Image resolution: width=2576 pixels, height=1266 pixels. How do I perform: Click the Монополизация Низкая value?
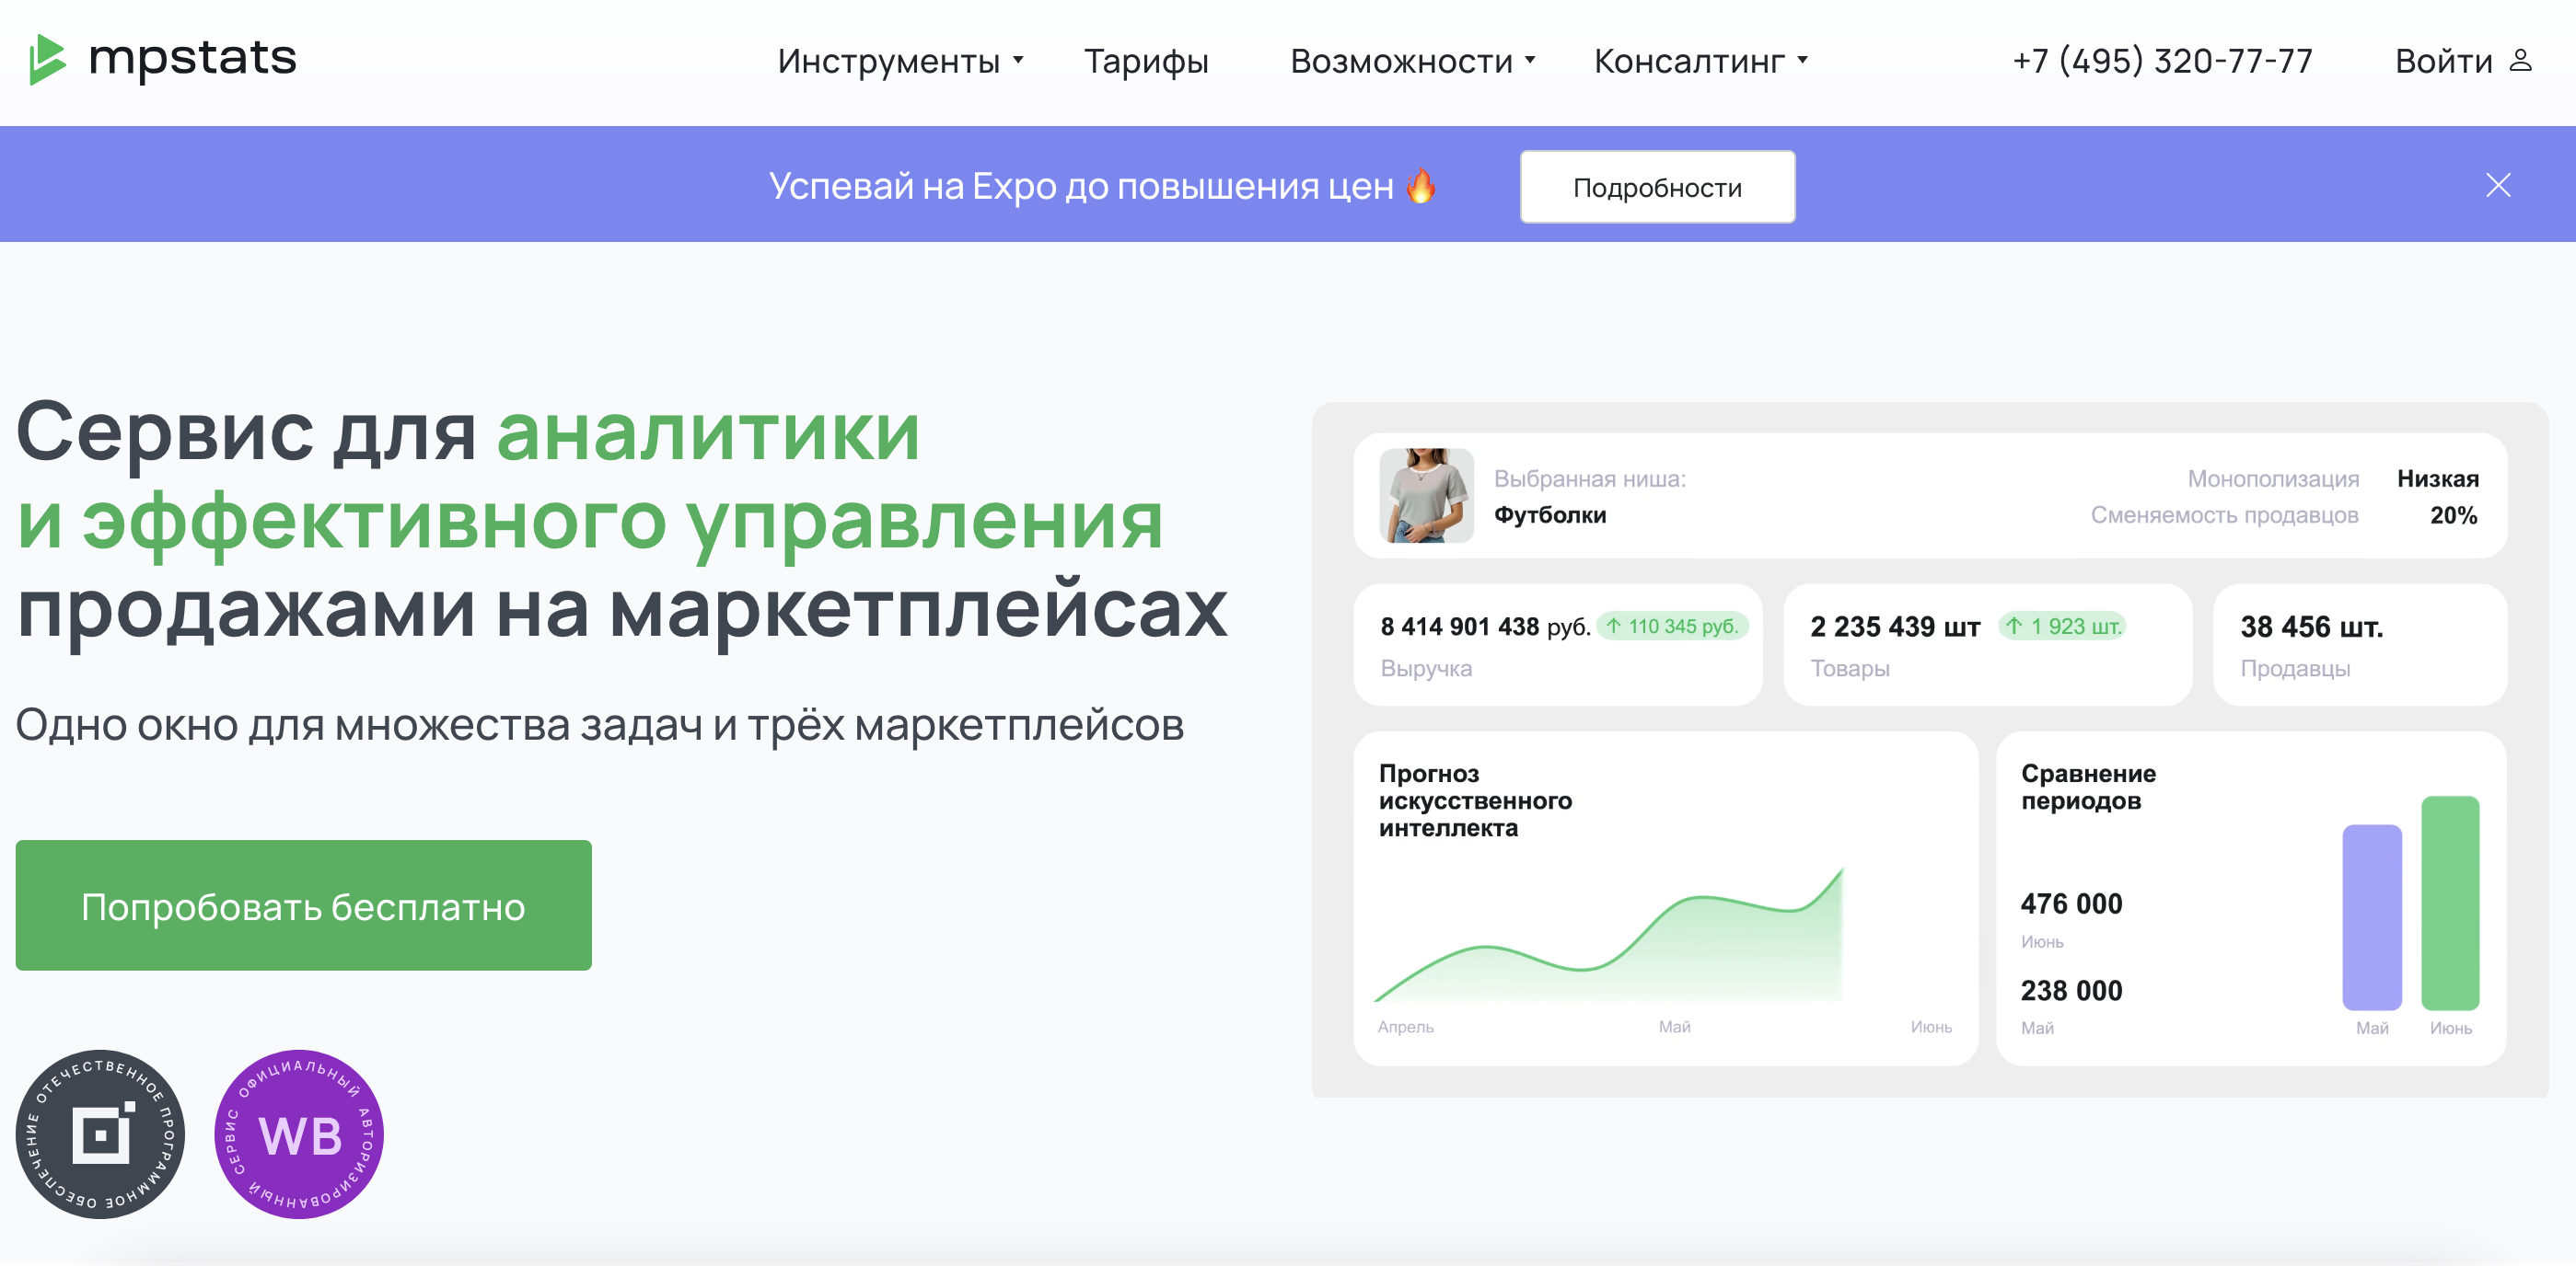tap(2437, 478)
